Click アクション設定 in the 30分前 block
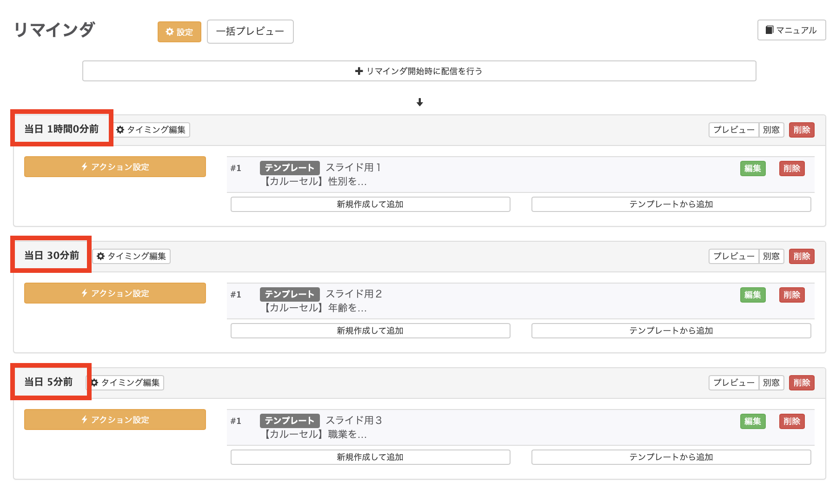This screenshot has height=489, width=836. 115,293
